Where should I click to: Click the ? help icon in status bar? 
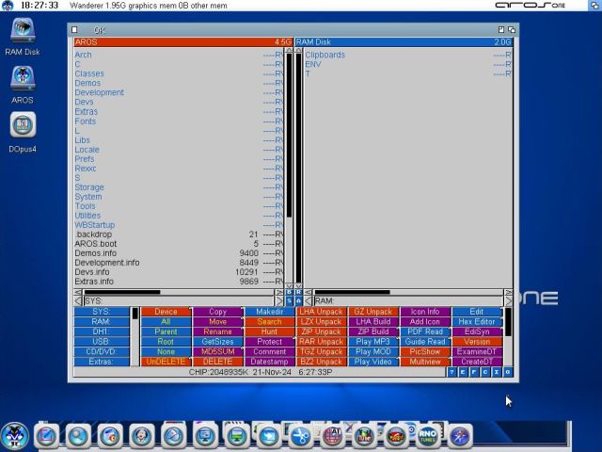tap(451, 372)
